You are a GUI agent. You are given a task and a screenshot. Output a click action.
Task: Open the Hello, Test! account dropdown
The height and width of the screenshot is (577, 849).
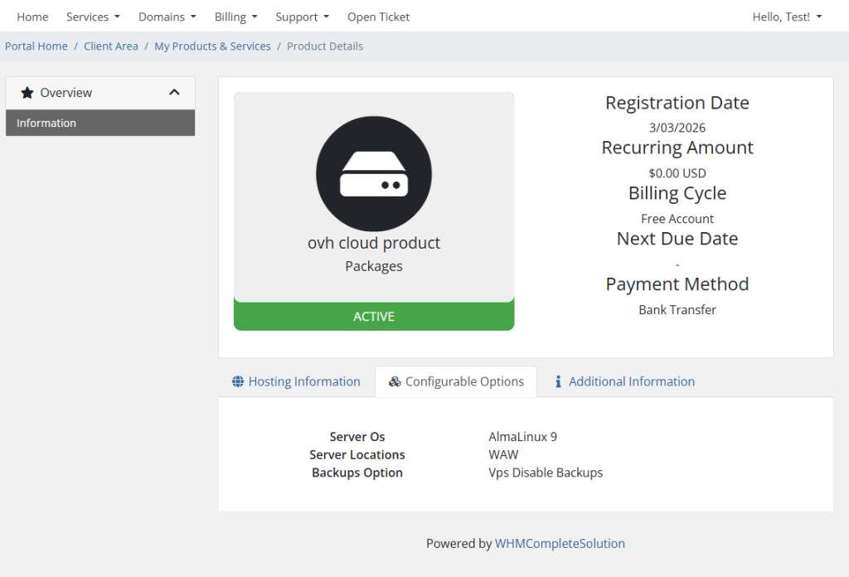[786, 17]
